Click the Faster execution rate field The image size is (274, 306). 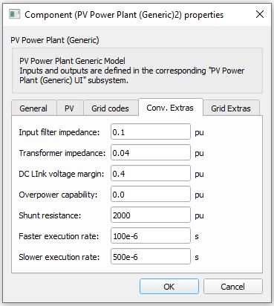[151, 236]
